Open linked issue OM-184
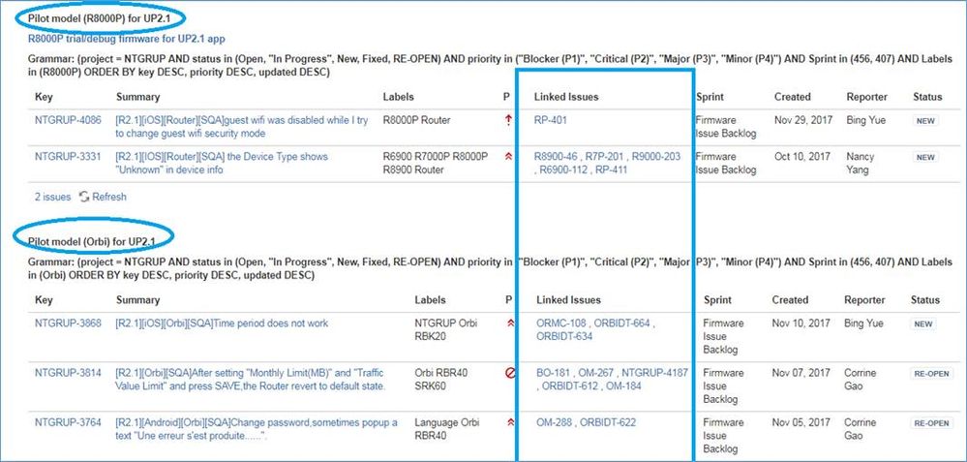 [623, 386]
